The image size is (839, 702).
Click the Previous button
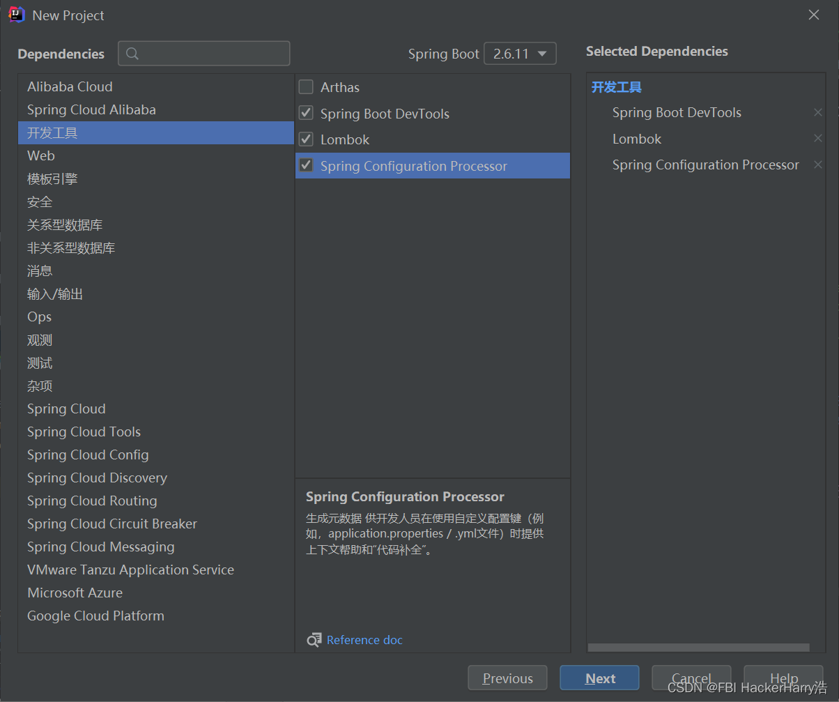[x=508, y=678]
